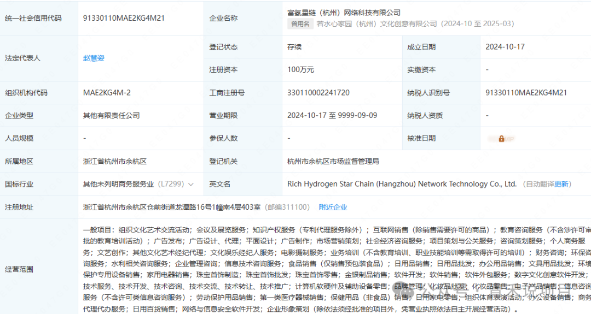Click the 注册地址 label
This screenshot has width=591, height=314.
tap(19, 207)
